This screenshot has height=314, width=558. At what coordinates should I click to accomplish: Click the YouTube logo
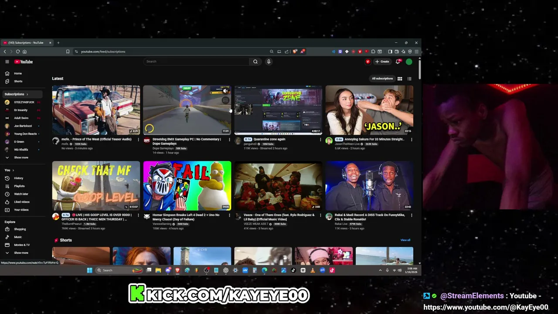point(24,61)
